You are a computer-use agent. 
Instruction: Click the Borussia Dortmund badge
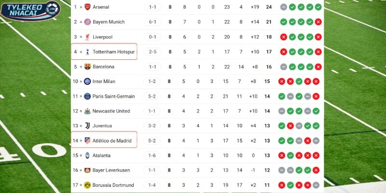click(87, 185)
